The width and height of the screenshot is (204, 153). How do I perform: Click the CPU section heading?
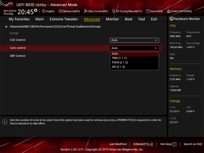173,26
